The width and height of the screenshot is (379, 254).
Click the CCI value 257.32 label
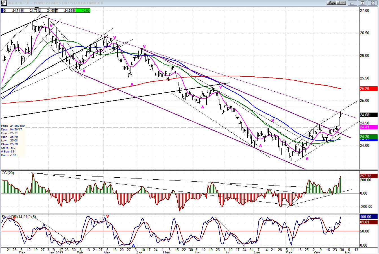(x=369, y=176)
